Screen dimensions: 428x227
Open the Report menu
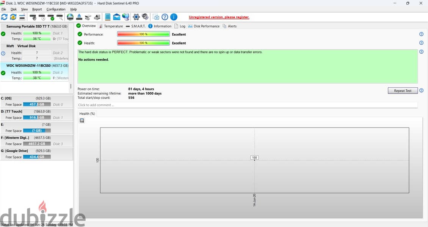(x=37, y=9)
